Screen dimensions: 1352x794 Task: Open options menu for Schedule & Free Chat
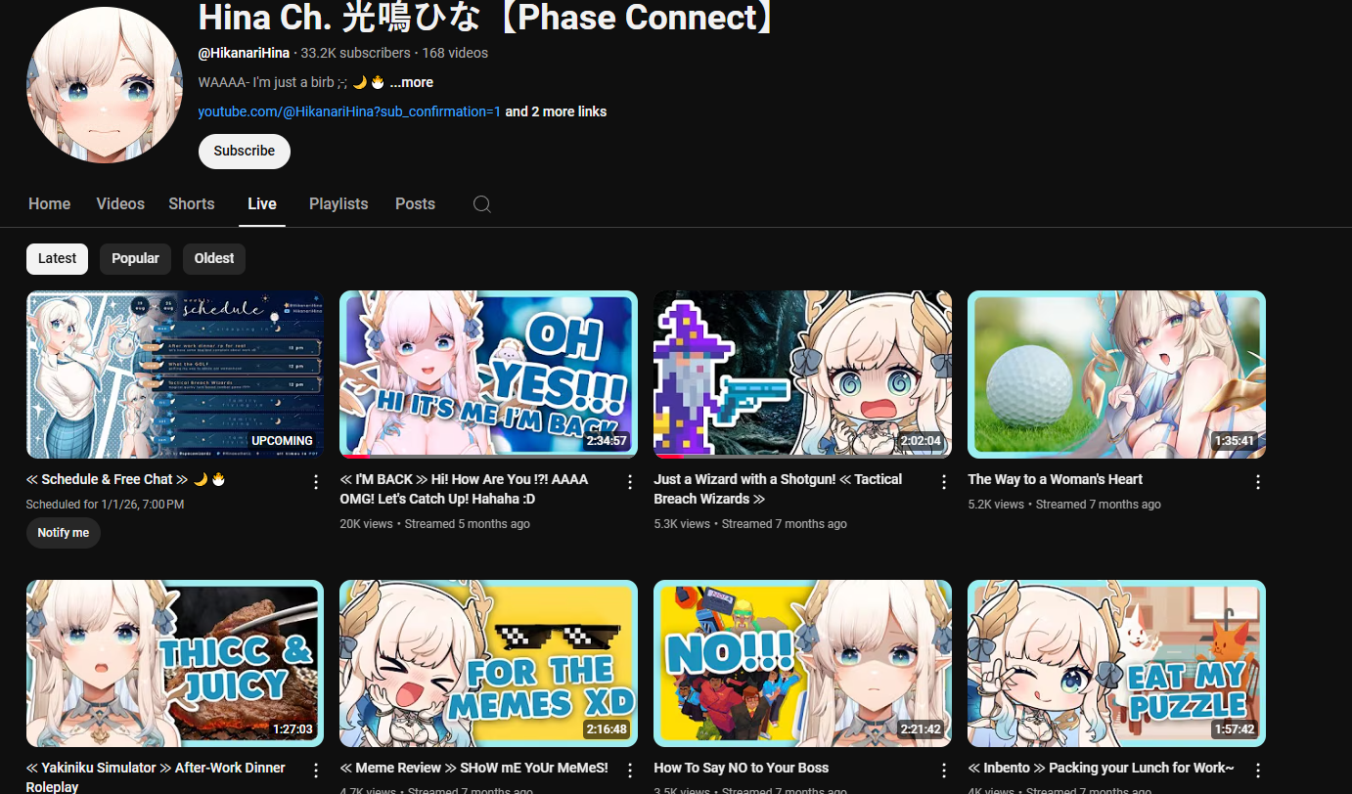coord(316,482)
